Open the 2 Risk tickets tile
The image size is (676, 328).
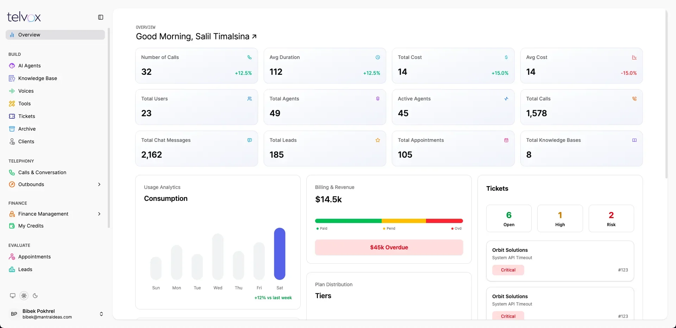click(x=611, y=218)
